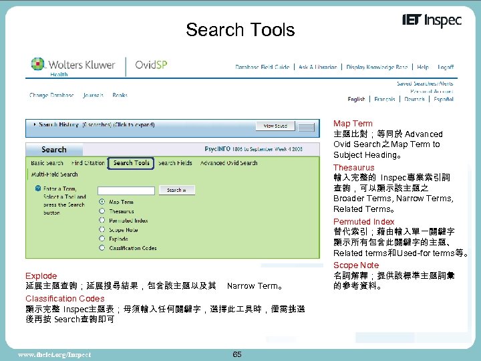Viewport: 481px width, 361px height.
Task: Select the Classification Codes radio button
Action: (102, 248)
